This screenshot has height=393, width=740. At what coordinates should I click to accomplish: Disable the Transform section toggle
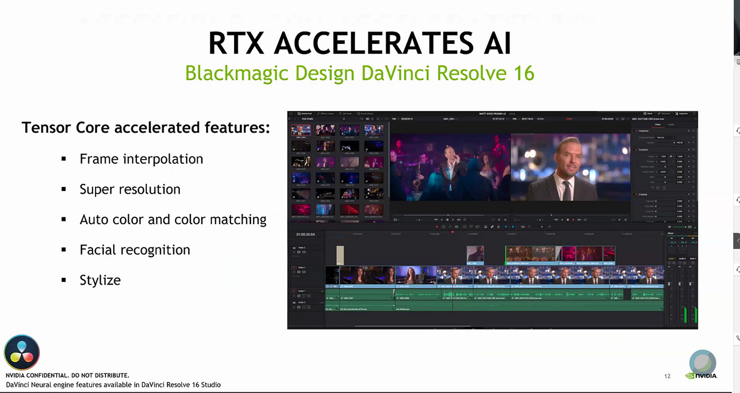coord(636,149)
